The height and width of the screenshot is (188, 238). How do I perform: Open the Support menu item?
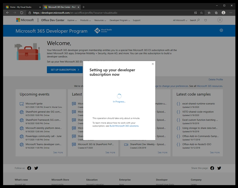[137, 20]
